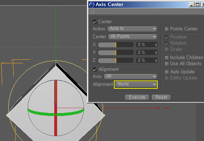Enable Use All Objects checkbox
The image size is (204, 141).
point(167,64)
